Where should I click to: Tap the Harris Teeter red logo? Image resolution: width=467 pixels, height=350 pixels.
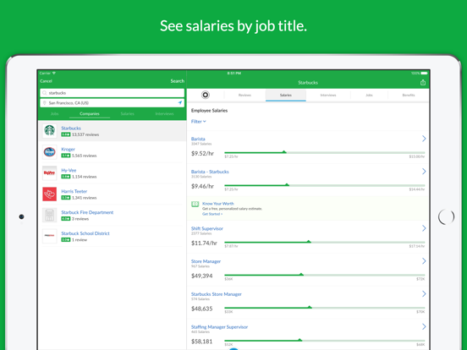[49, 194]
